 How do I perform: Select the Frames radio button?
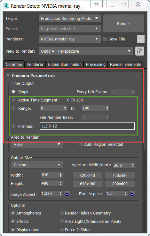[13, 126]
